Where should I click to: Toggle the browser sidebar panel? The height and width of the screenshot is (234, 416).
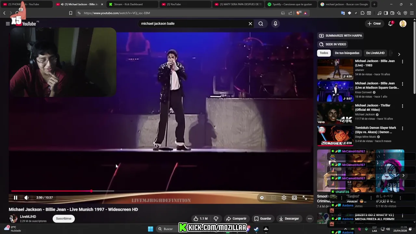[386, 13]
